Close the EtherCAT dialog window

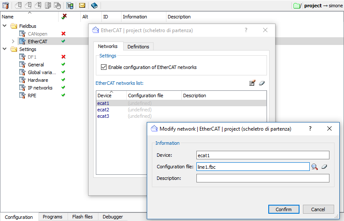point(265,30)
